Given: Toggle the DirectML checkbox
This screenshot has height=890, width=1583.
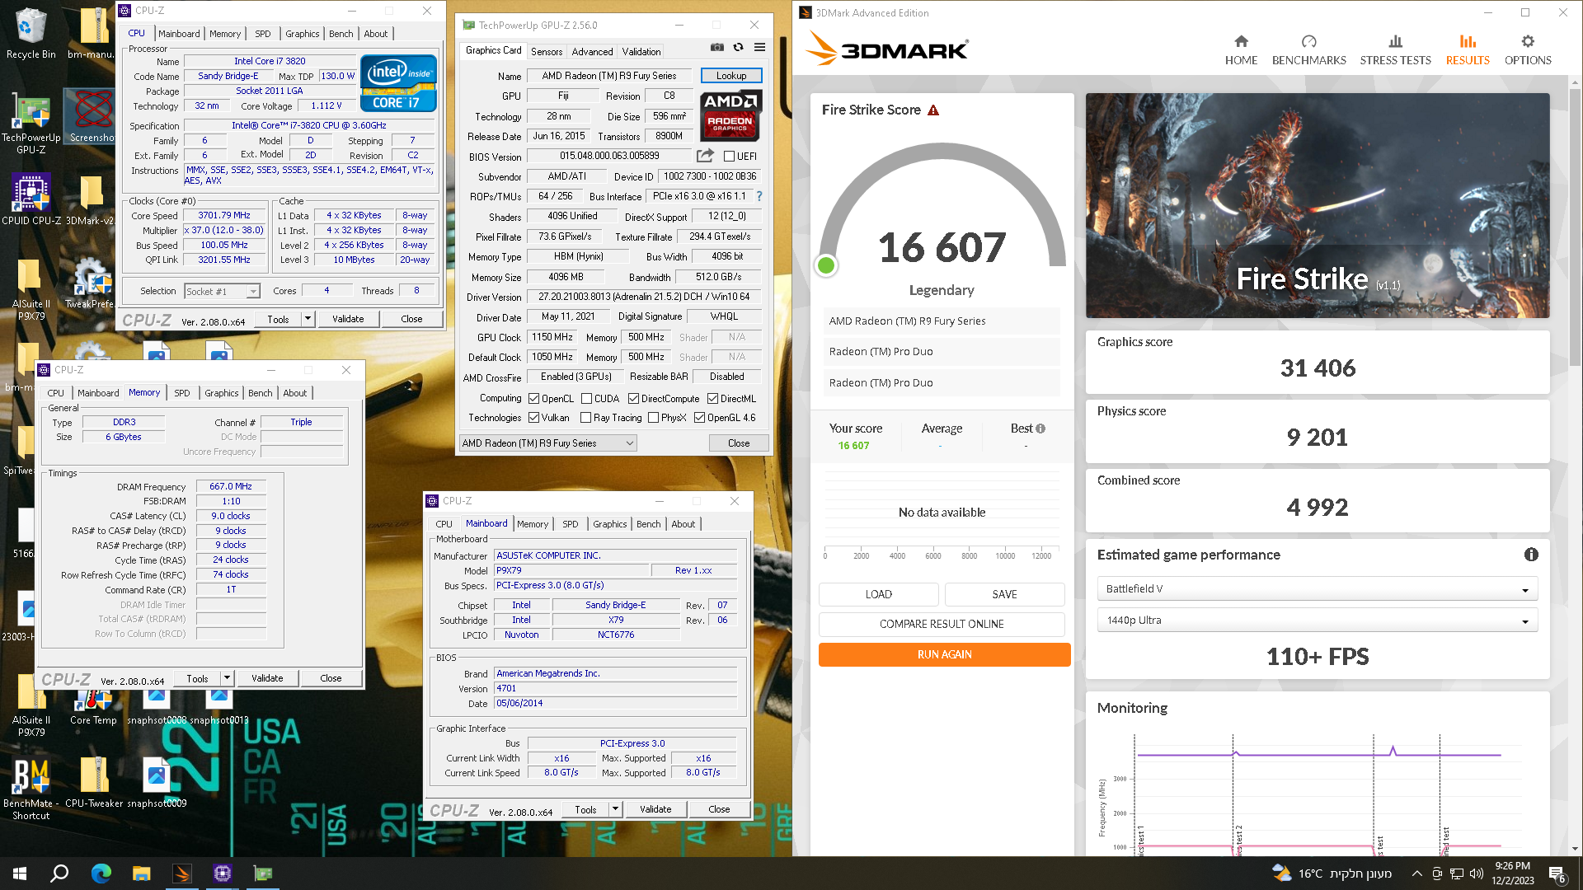Looking at the screenshot, I should (x=712, y=399).
